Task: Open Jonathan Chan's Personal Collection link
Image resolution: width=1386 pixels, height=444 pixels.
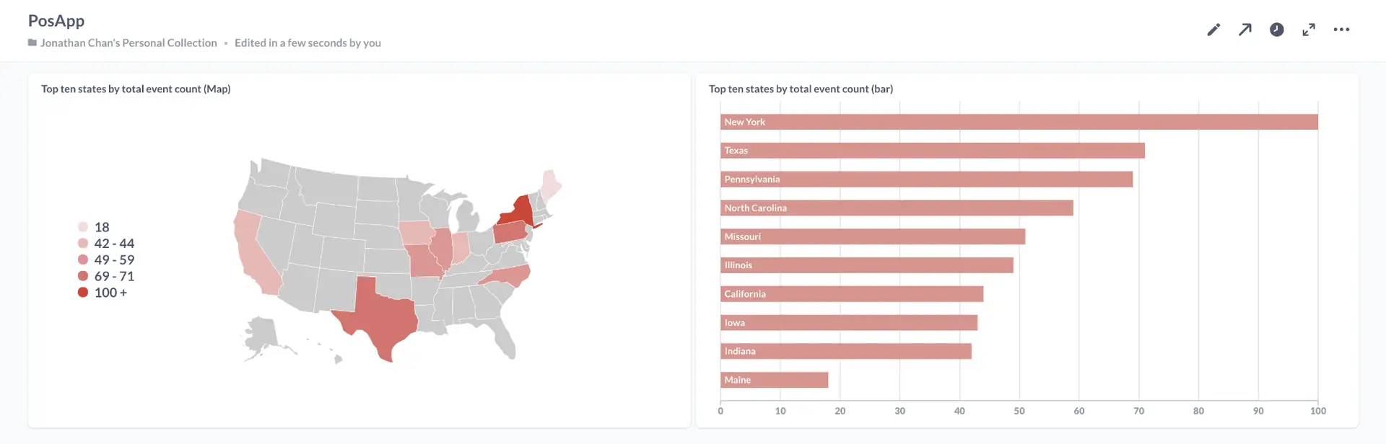Action: pyautogui.click(x=128, y=43)
